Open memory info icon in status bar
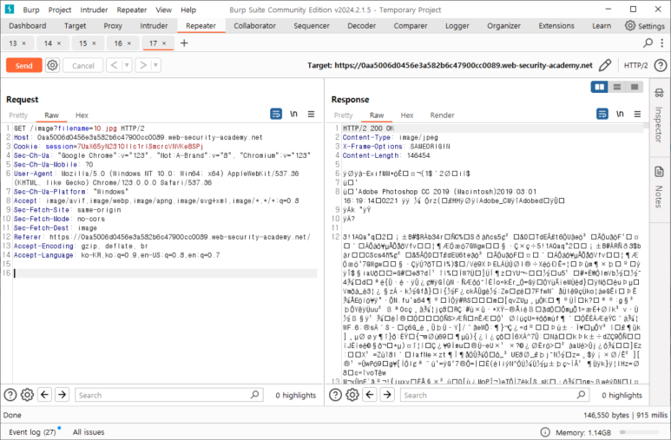 [x=545, y=432]
